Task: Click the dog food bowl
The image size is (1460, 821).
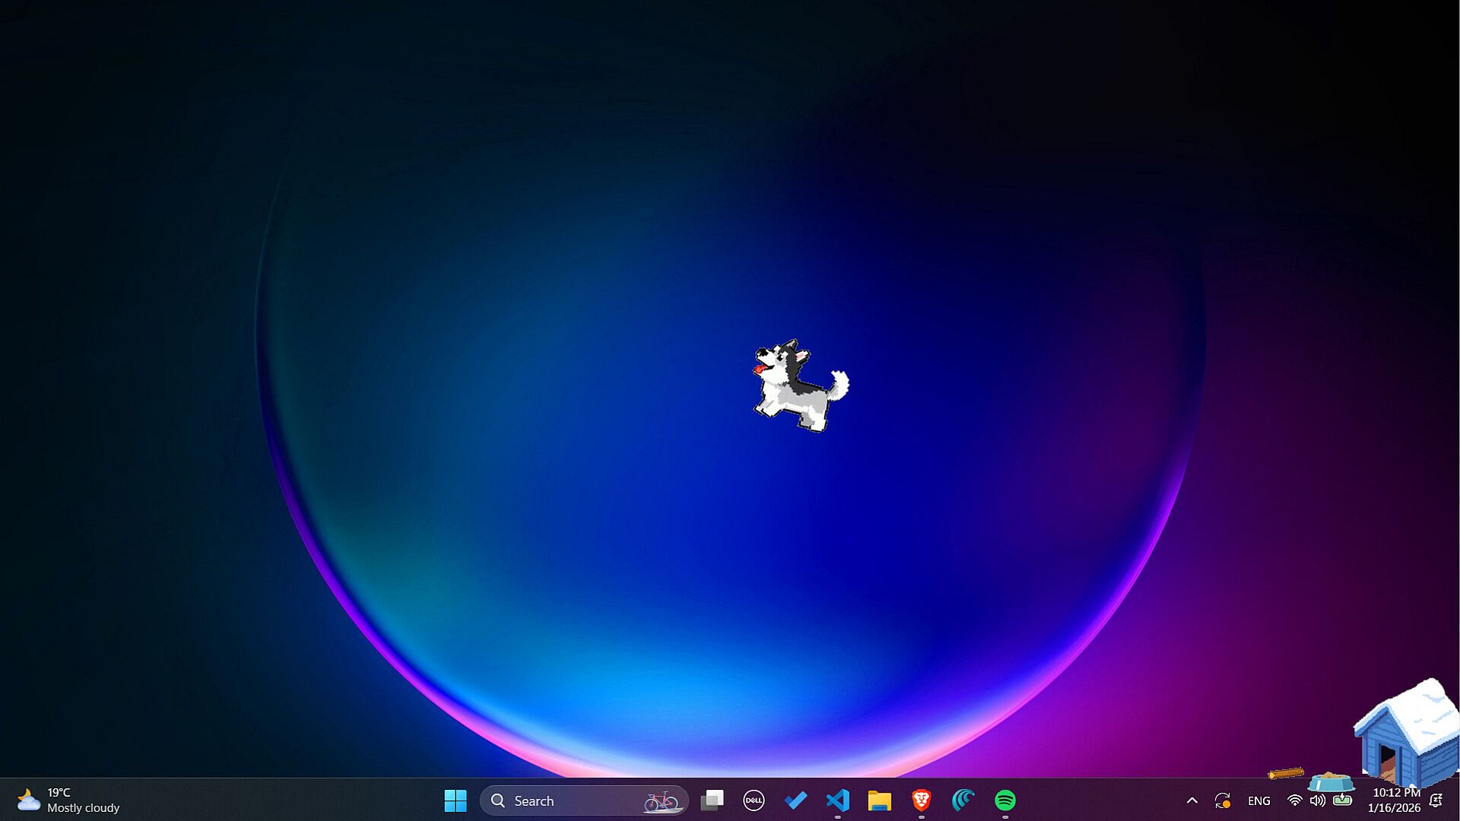Action: point(1331,782)
